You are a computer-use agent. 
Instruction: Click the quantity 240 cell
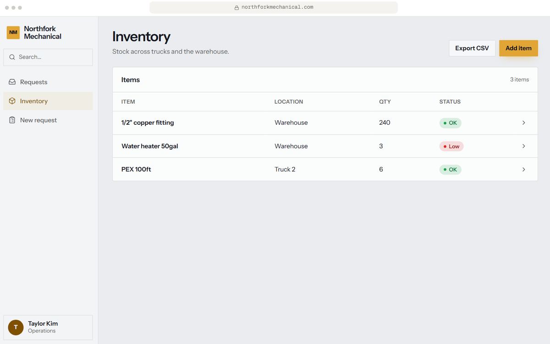click(385, 123)
